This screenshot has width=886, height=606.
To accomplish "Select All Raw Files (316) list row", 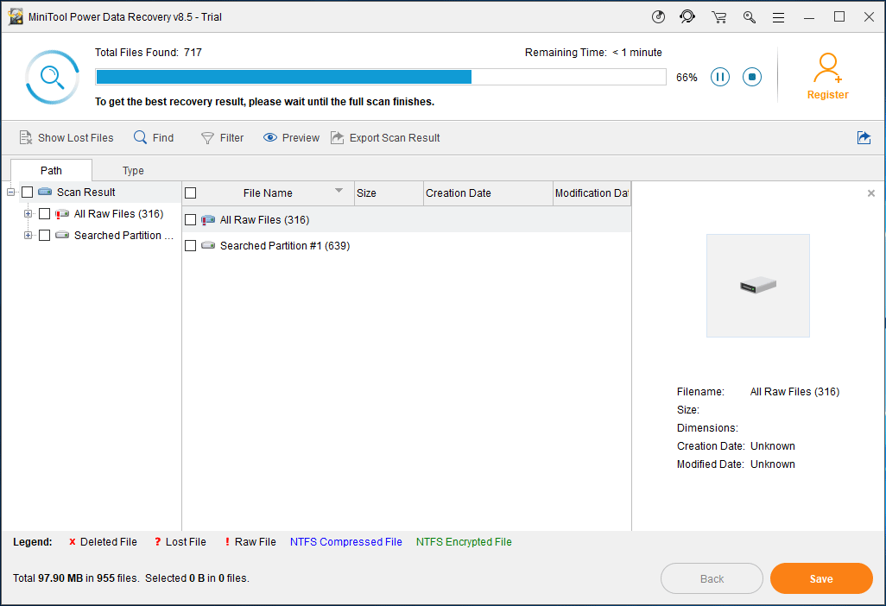I will click(x=407, y=219).
